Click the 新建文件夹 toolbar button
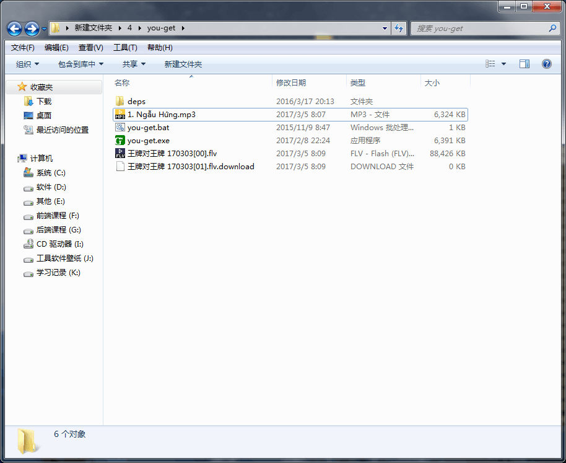The image size is (566, 463). point(183,64)
